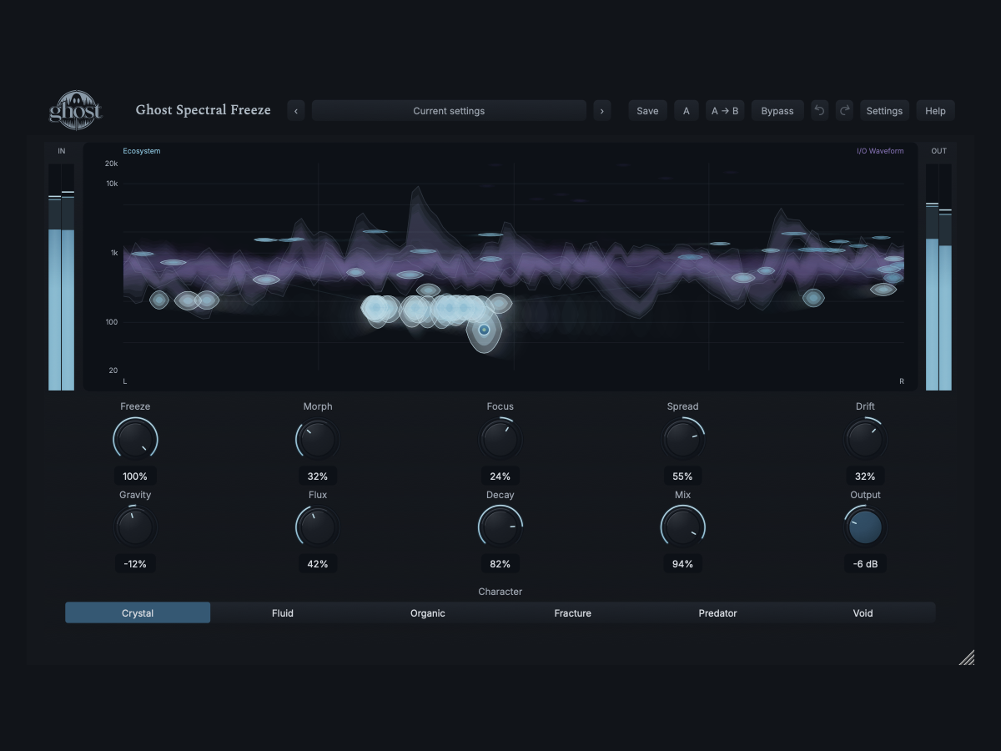
Task: Open the Help button
Action: pyautogui.click(x=935, y=111)
